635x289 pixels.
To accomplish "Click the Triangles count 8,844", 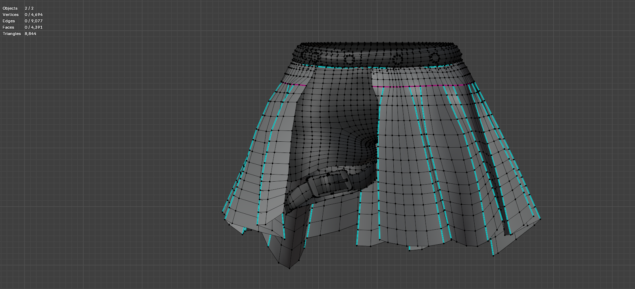I will point(30,34).
